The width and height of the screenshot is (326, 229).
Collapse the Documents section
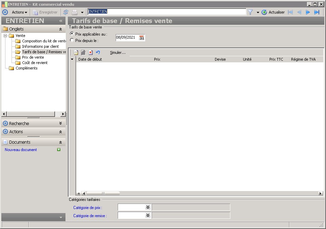click(x=60, y=142)
